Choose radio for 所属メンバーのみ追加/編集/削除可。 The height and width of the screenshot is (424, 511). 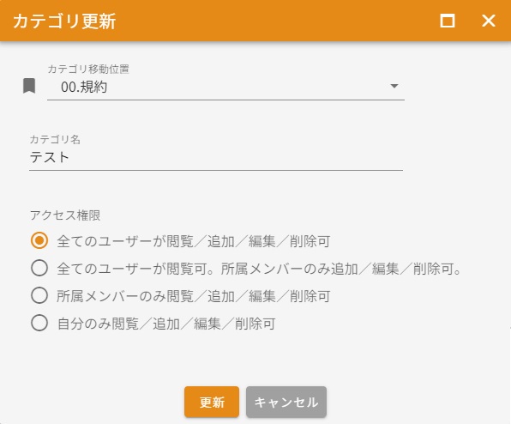39,268
